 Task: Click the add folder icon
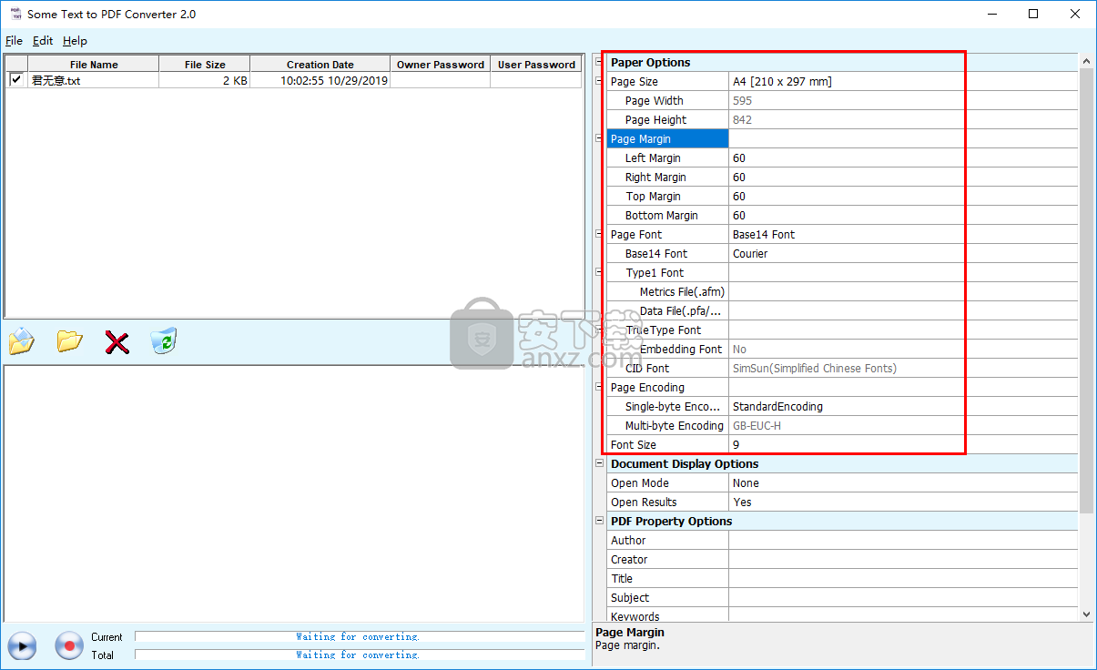click(69, 342)
